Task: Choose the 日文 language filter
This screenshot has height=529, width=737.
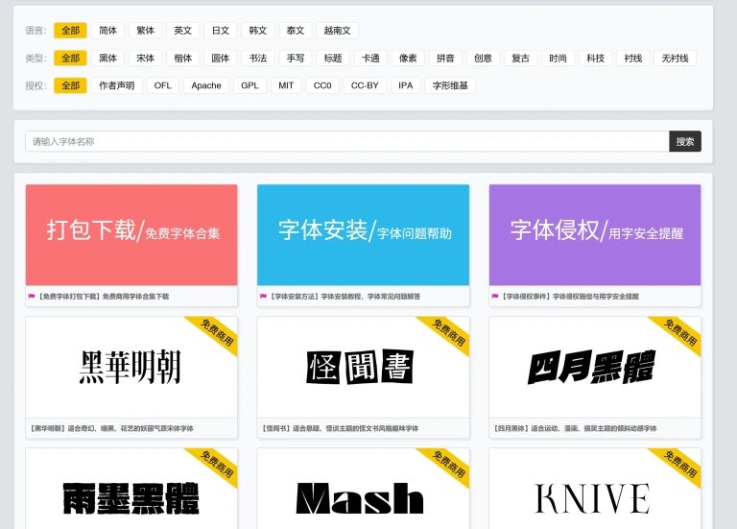Action: [x=221, y=31]
